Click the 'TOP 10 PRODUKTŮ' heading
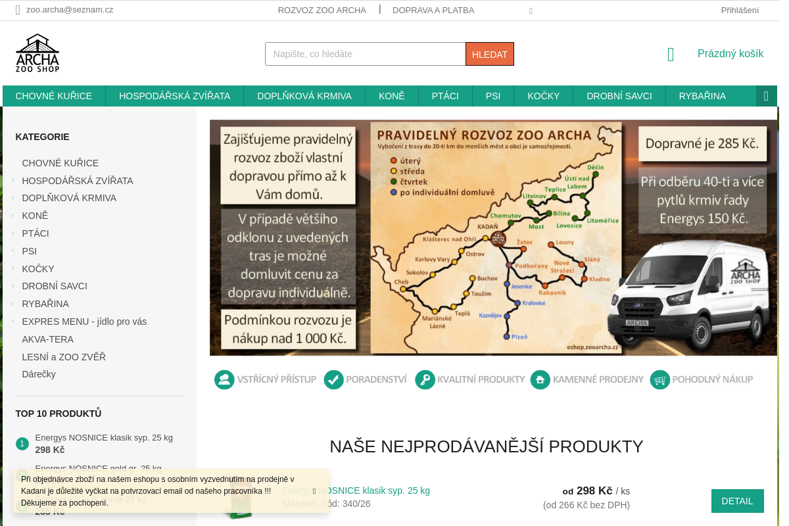The width and height of the screenshot is (789, 526). click(59, 414)
